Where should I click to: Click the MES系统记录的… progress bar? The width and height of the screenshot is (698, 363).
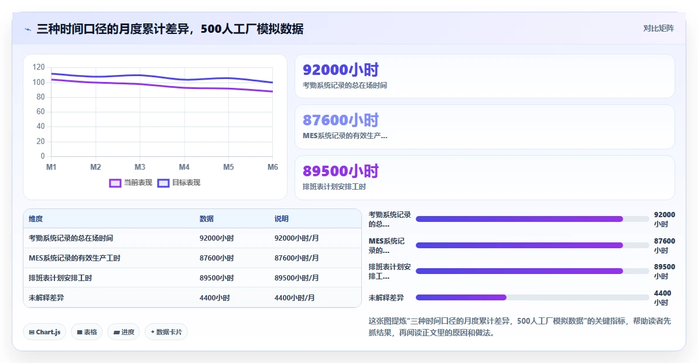tap(532, 245)
